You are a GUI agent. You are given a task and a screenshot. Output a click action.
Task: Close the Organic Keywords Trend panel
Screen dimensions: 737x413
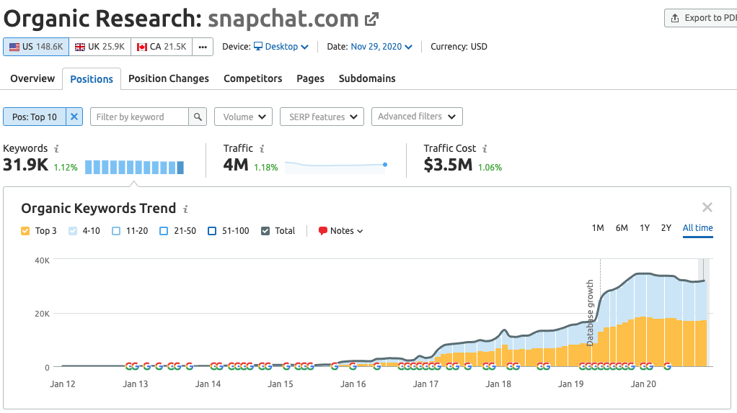707,208
